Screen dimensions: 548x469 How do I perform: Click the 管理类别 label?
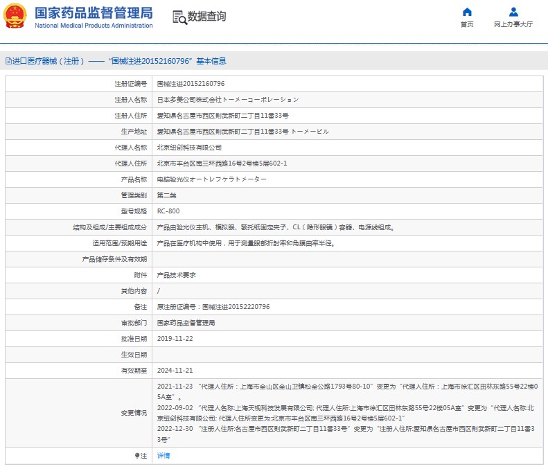click(x=134, y=195)
